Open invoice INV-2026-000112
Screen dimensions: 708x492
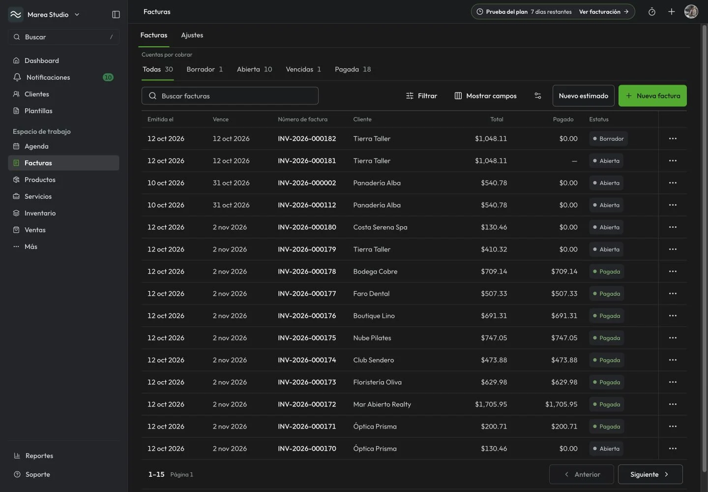(307, 205)
